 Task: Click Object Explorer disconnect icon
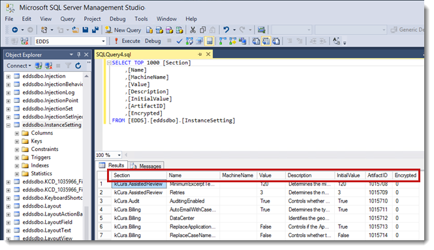[49, 66]
